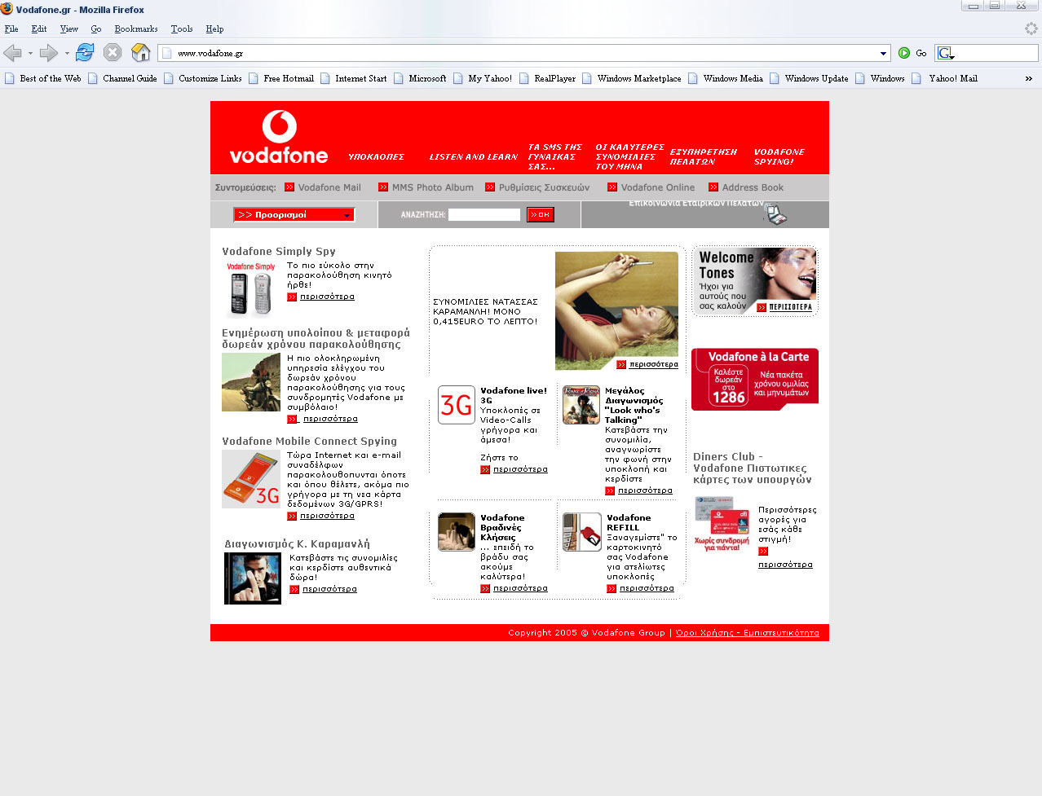Click περισσότερα under Diners Club section

click(x=785, y=565)
